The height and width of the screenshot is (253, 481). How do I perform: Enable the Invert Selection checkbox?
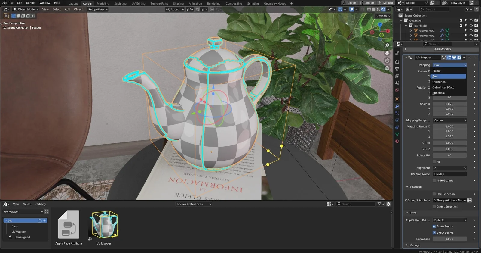coord(434,207)
